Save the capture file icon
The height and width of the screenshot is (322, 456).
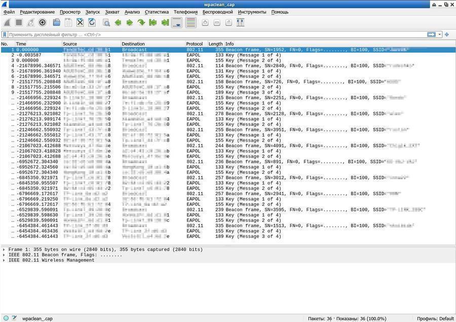pyautogui.click(x=68, y=23)
